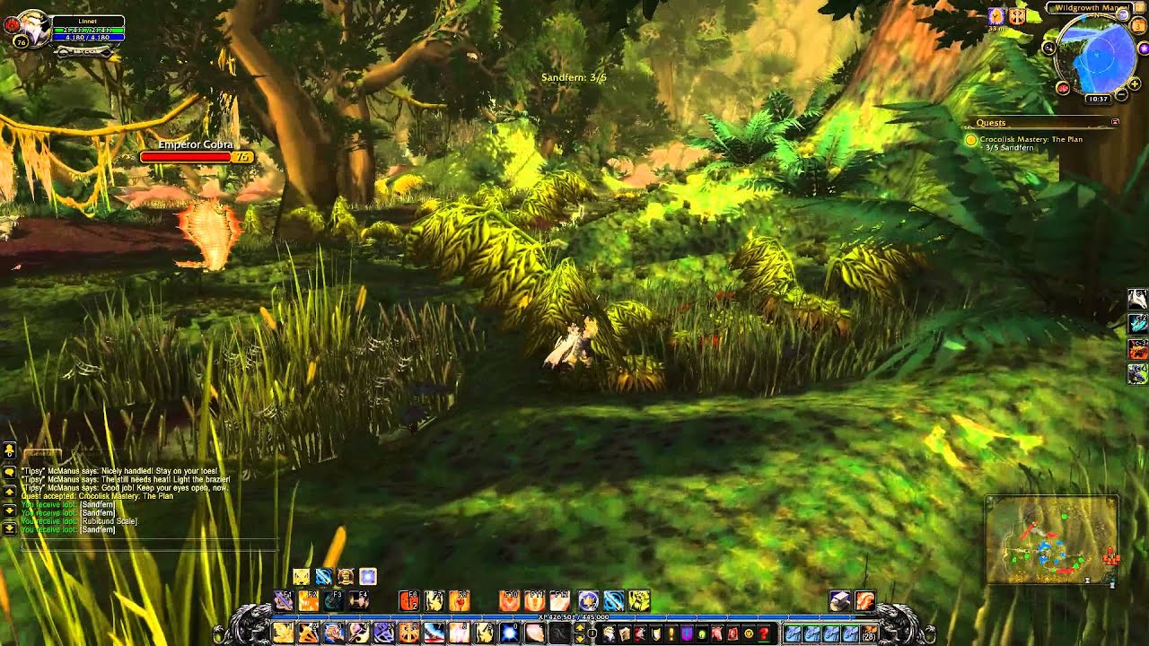Zoom in the minimap with plus button
The height and width of the screenshot is (646, 1149).
click(1135, 84)
